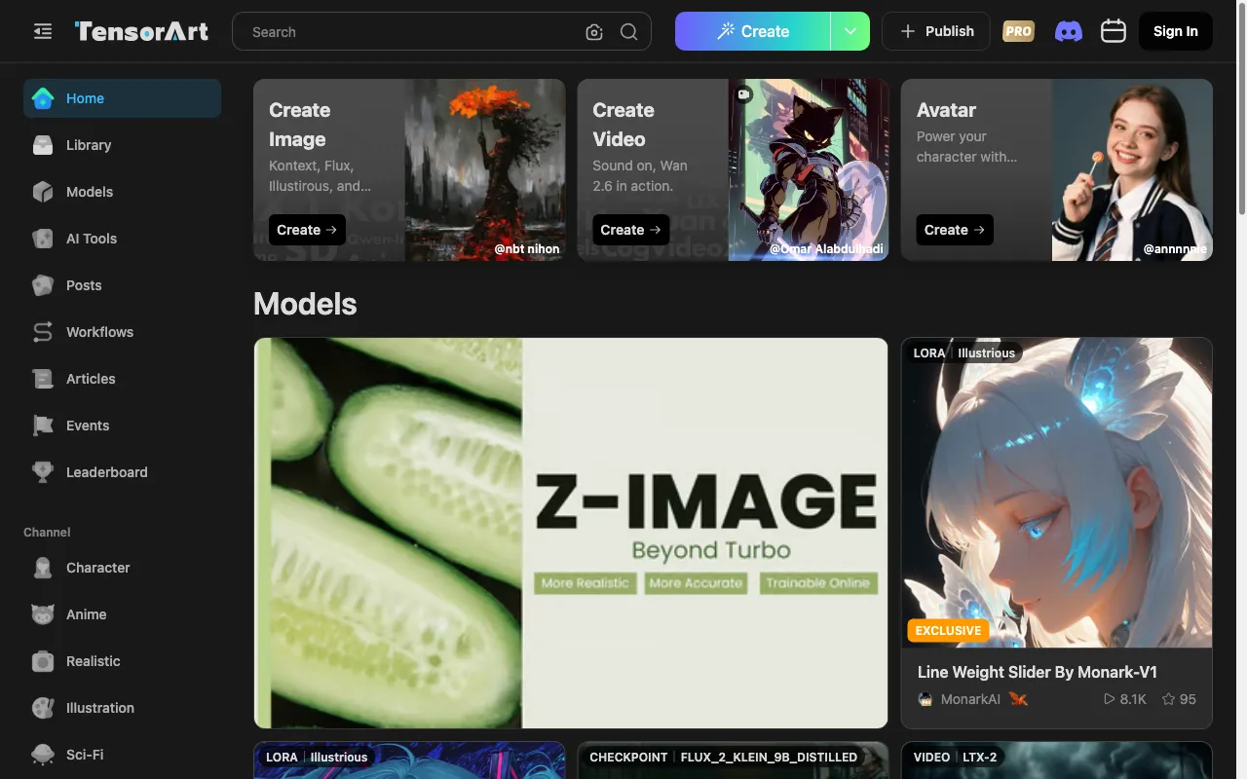Open the Home menu item
1247x779 pixels.
point(123,98)
